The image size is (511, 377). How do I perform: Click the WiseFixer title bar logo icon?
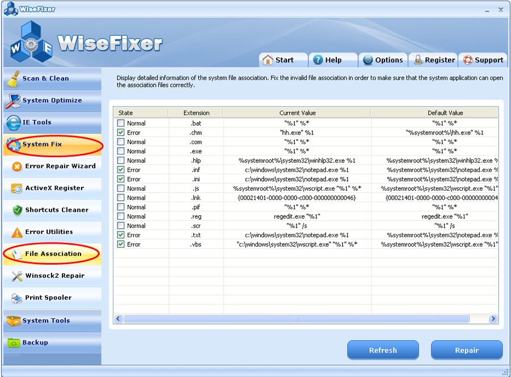[11, 9]
